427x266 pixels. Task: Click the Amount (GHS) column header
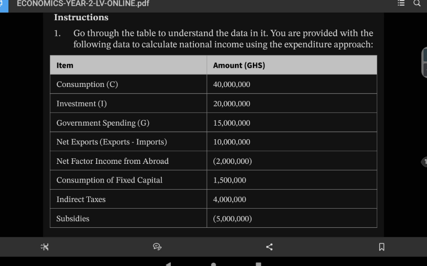(x=292, y=65)
